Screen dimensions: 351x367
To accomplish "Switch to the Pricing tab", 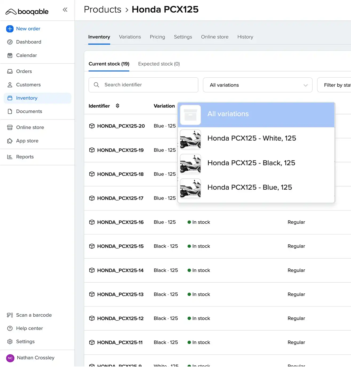I will click(157, 37).
